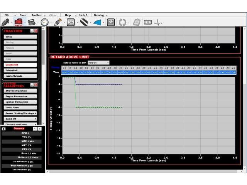
Task: Click Save in the menu bar
Action: [23, 15]
